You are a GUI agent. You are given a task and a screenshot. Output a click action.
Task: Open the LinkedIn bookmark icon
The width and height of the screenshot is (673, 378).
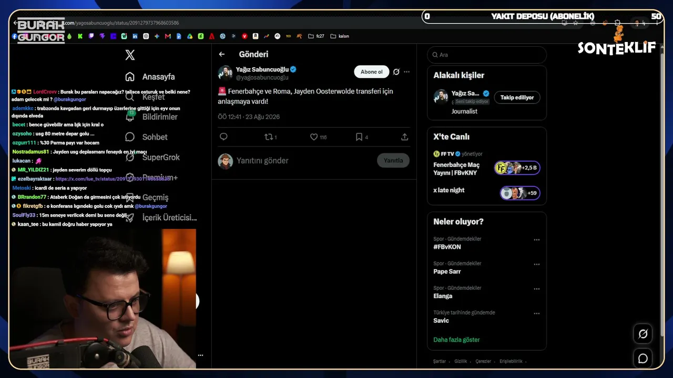pos(135,36)
